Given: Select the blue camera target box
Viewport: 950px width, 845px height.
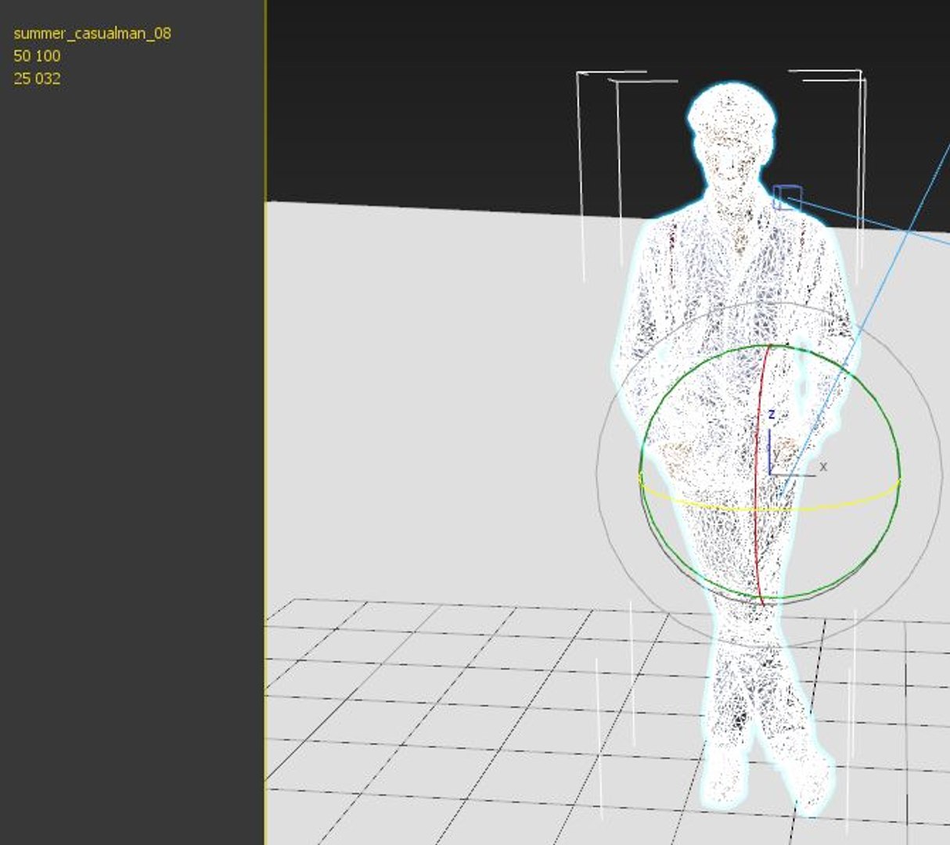Looking at the screenshot, I should tap(787, 197).
